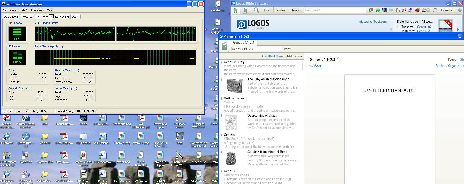
Task: Click the handout item list scrollbar
Action: 302,67
